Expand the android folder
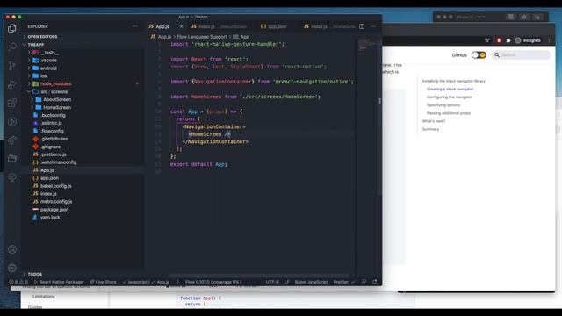Screen dimensions: 562x316 49,68
